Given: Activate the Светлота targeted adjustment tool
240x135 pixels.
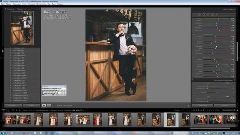Looking at the screenshot, I should (x=193, y=57).
